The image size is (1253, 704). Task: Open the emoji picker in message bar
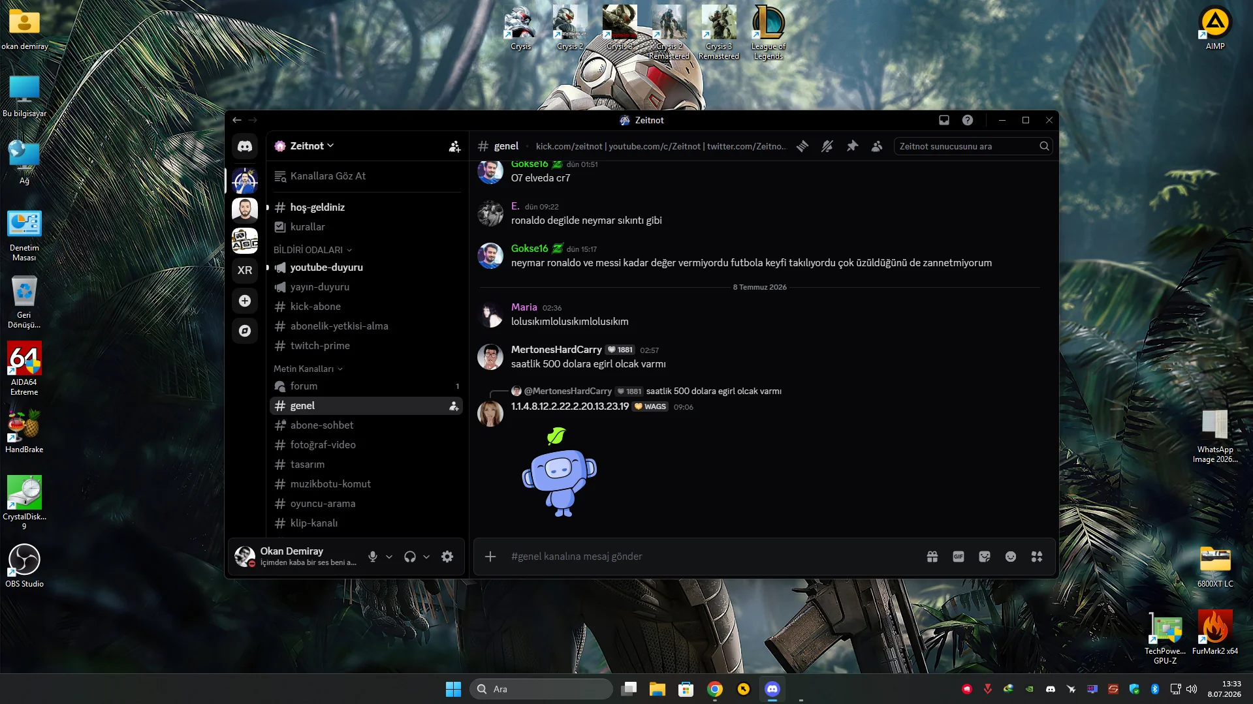coord(1011,557)
